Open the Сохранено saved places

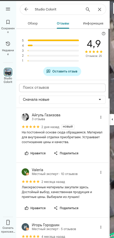pyautogui.click(x=8, y=27)
